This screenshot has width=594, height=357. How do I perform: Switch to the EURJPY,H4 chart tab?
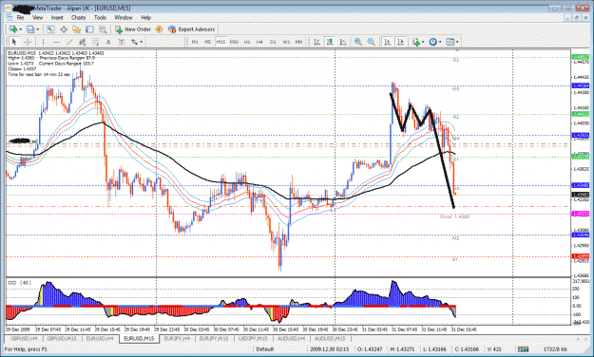click(177, 338)
